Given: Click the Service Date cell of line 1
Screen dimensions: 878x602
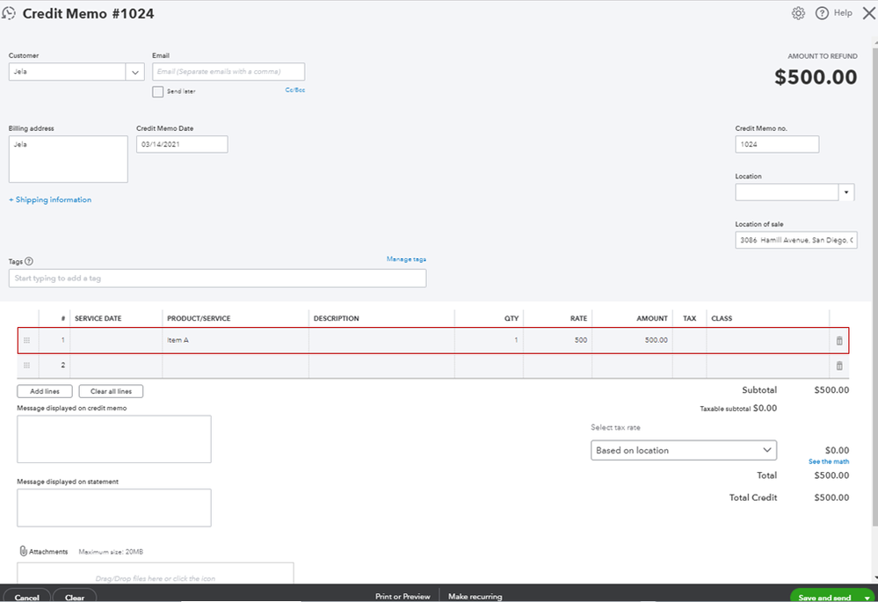Looking at the screenshot, I should pos(117,340).
